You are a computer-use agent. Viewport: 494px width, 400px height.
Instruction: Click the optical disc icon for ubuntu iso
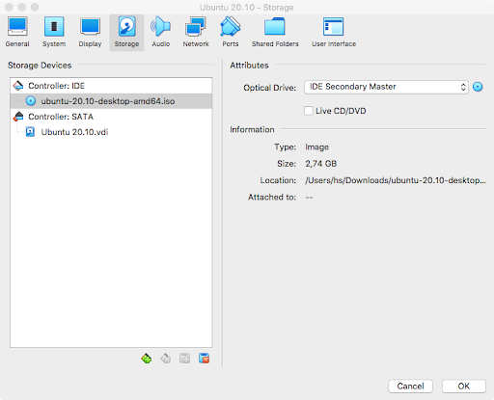click(31, 101)
